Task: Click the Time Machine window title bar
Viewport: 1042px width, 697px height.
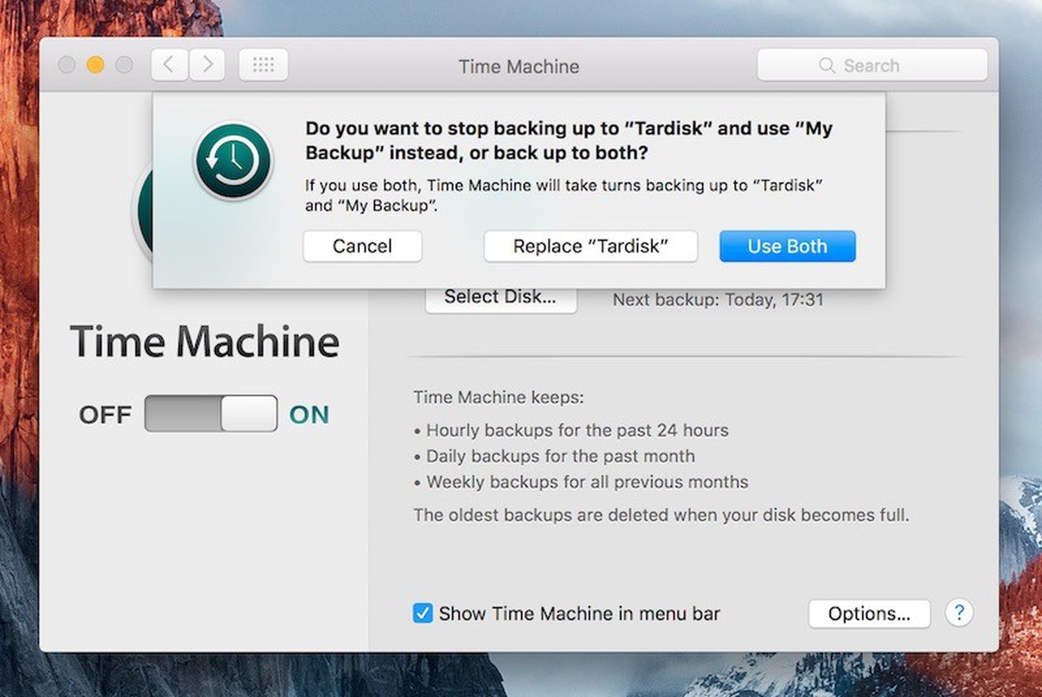Action: 518,66
